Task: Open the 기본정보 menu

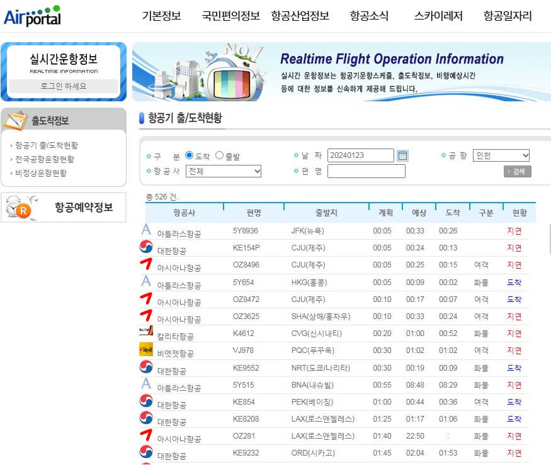Action: (161, 16)
